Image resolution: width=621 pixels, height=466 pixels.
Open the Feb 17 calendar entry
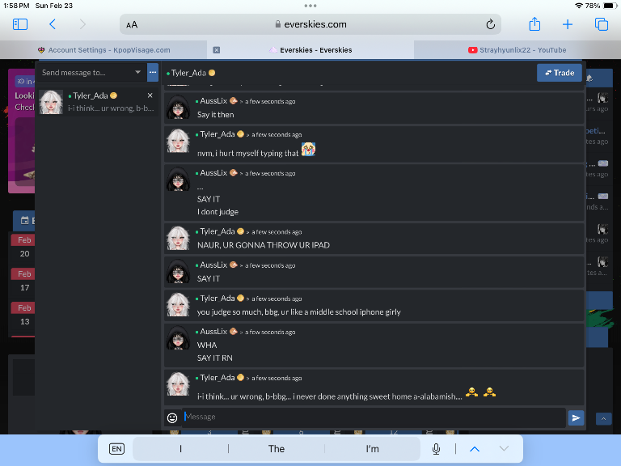point(24,281)
